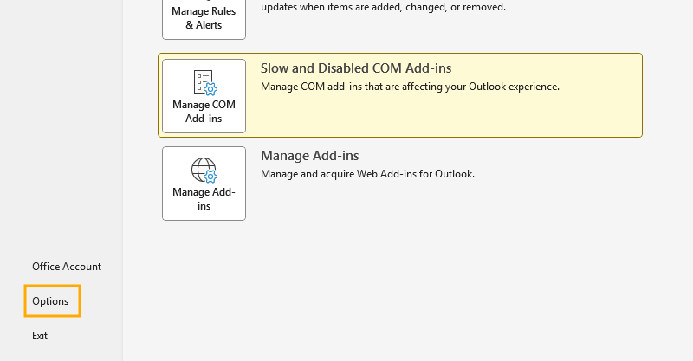Click the 'Manage COM Add-ins' button label
693x361 pixels.
click(x=204, y=112)
